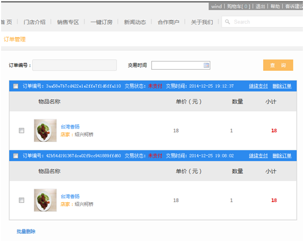The image size is (304, 242).
Task: Click 店家：绍兴柯桥 in the 19:12:37 order
Action: [77, 135]
